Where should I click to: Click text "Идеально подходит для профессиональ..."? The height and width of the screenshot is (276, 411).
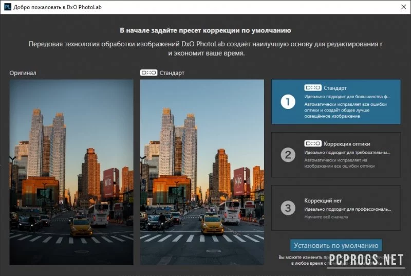(348, 209)
